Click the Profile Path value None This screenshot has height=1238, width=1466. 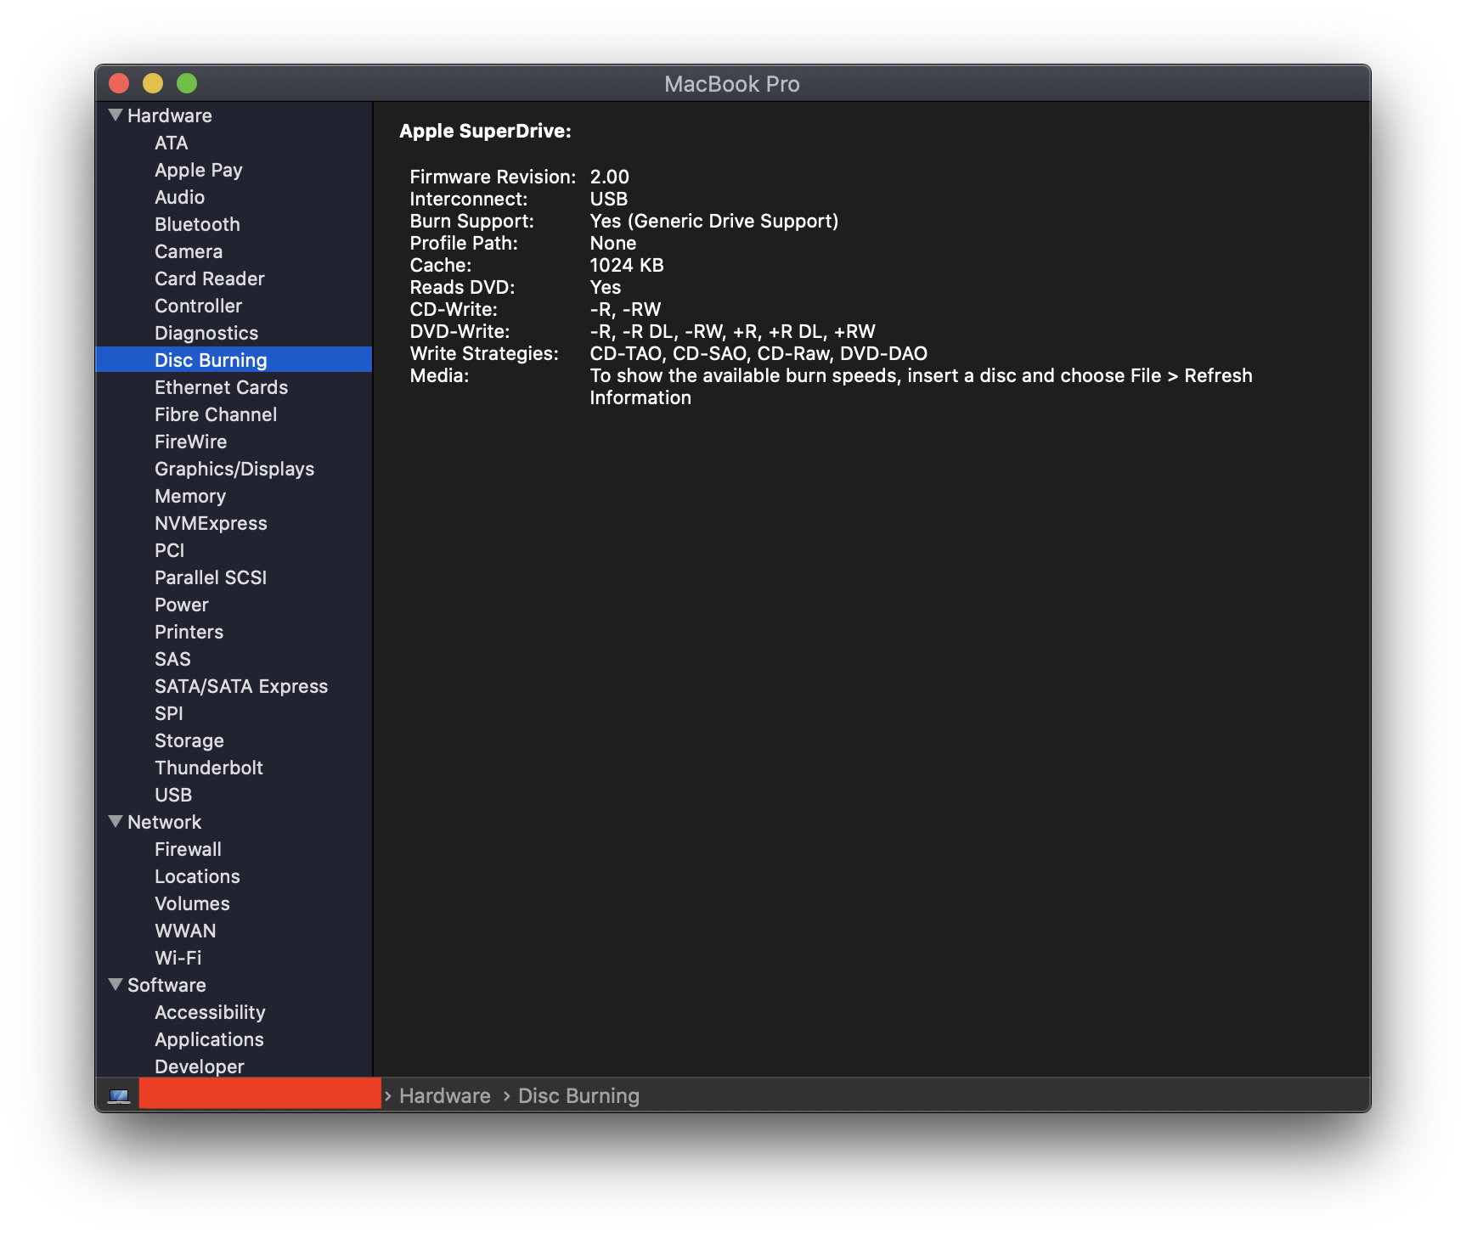[613, 243]
